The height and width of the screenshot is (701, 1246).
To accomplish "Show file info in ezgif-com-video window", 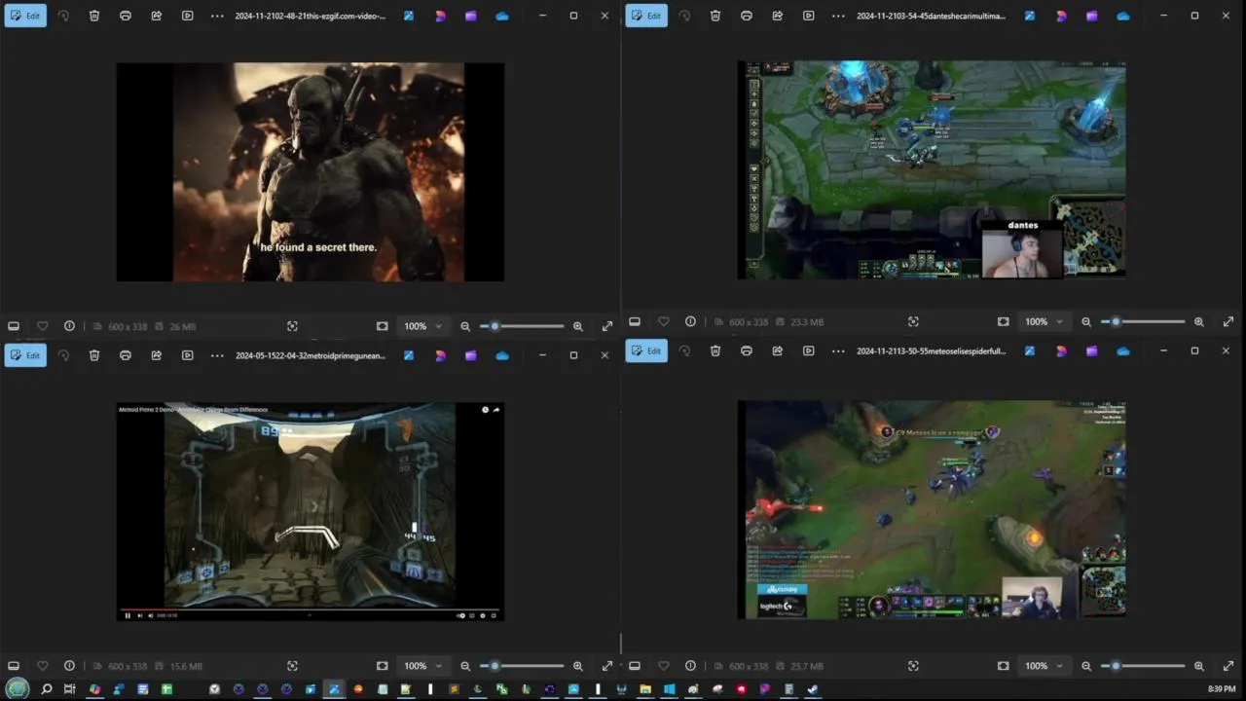I will coord(69,326).
